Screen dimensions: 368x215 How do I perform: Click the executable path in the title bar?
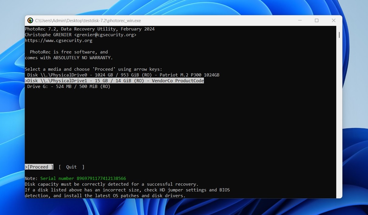pos(88,21)
